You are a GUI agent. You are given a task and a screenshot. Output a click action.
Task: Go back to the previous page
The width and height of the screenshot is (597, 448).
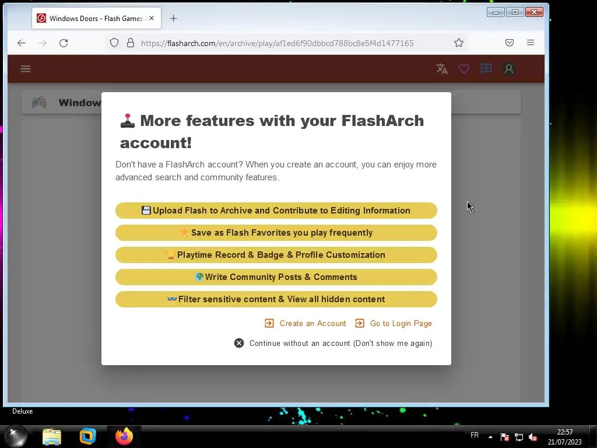[22, 43]
